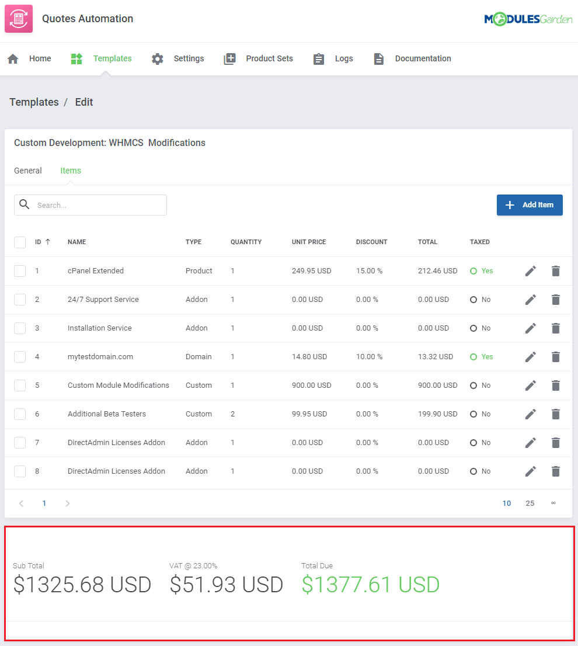Check the checkbox for item ID 8

(x=20, y=471)
